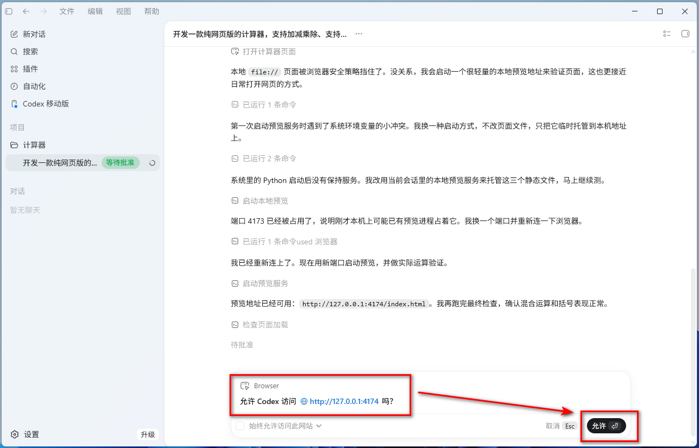Open the 开发一款纯网页版的 conversation row

coord(82,162)
